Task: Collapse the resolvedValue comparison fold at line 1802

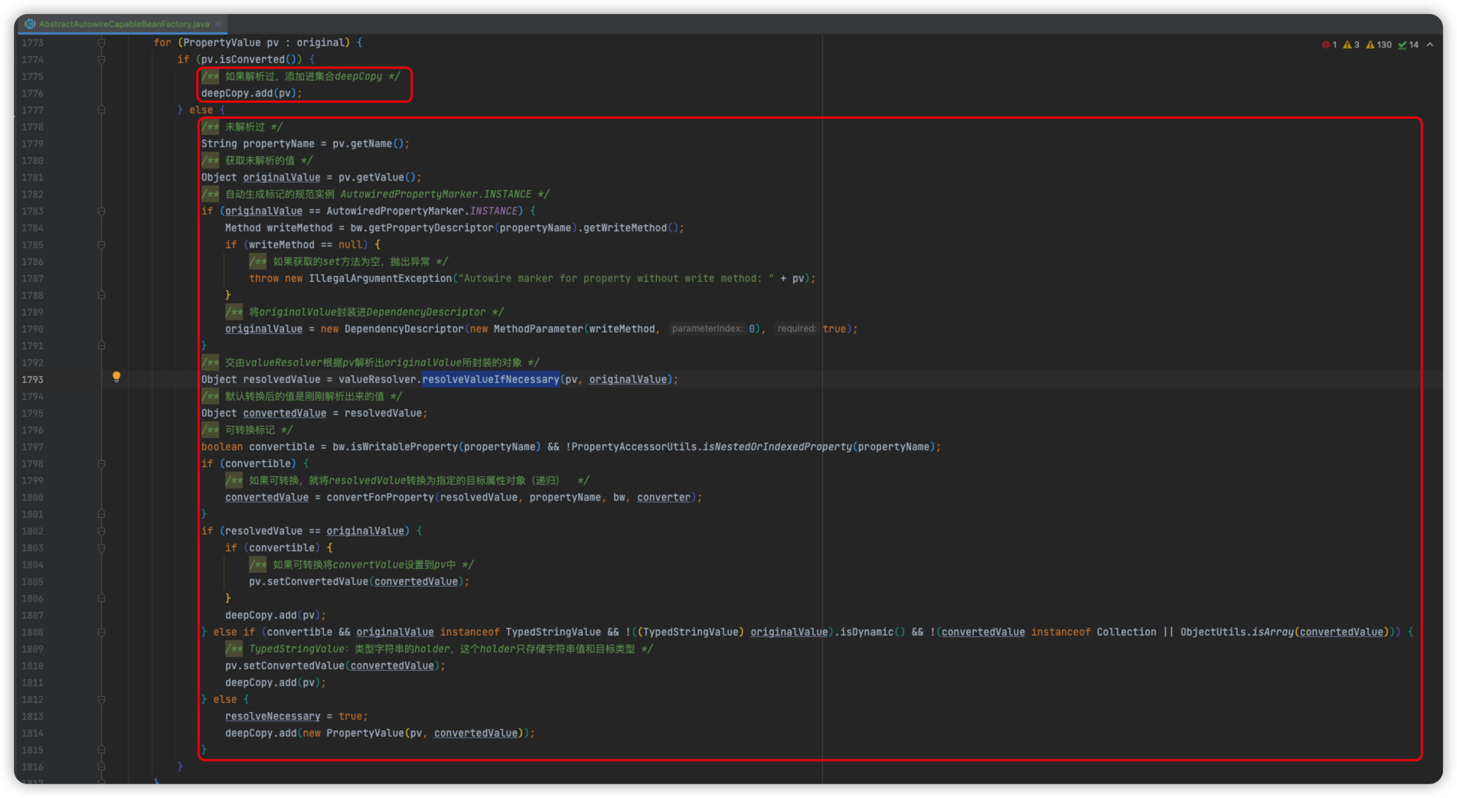Action: click(x=101, y=531)
